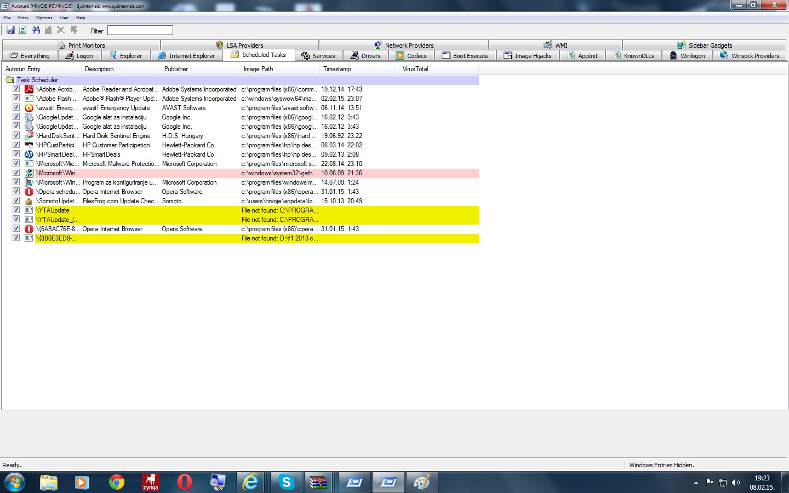
Task: Click the taskbar clock showing 19:23
Action: pyautogui.click(x=762, y=482)
